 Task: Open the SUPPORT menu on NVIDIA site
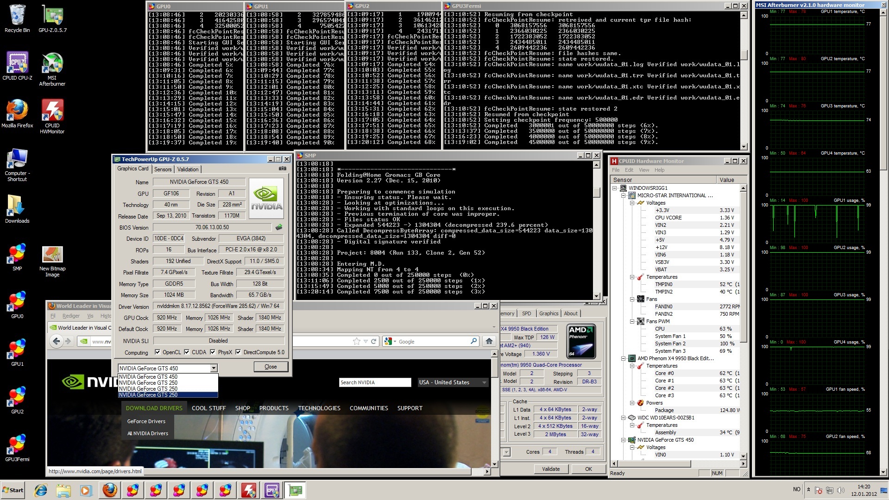tap(410, 408)
